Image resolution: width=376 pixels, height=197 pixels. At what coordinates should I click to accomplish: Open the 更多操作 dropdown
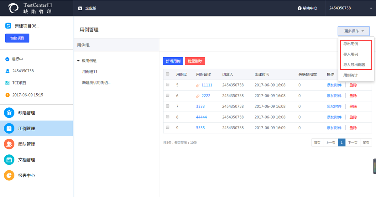353,31
